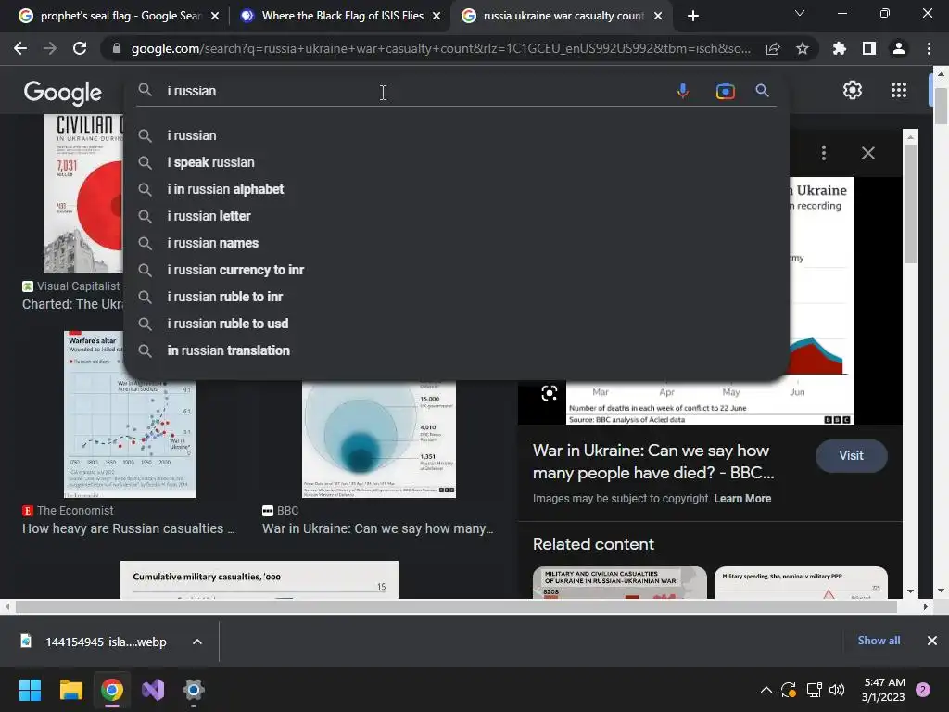Choose suggestion 'i russian letter'
Screen dimensions: 949x712
tap(456, 216)
